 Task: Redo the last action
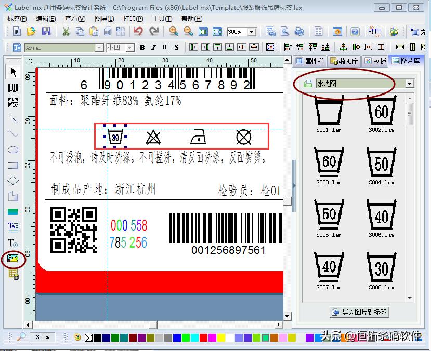[x=154, y=32]
